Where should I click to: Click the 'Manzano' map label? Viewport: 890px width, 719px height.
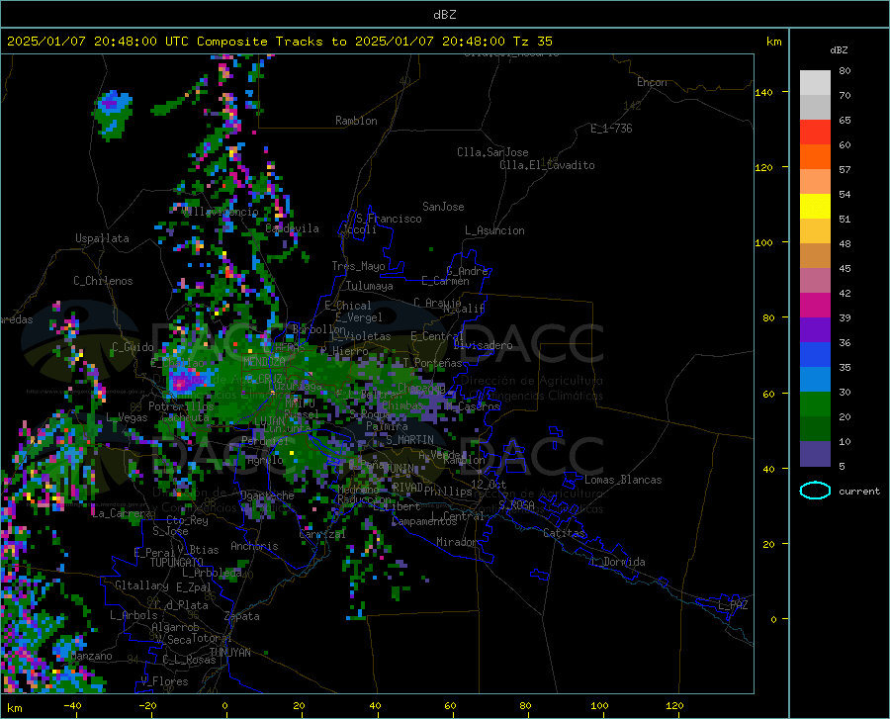tap(91, 656)
